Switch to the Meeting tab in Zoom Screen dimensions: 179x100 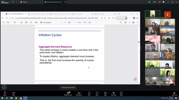pyautogui.click(x=24, y=2)
